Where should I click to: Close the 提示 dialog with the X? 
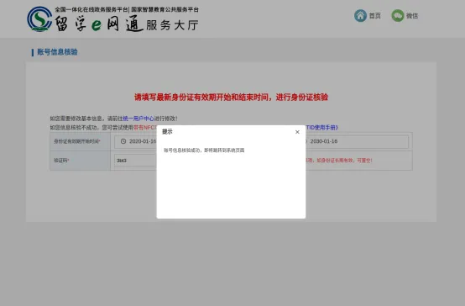click(297, 132)
